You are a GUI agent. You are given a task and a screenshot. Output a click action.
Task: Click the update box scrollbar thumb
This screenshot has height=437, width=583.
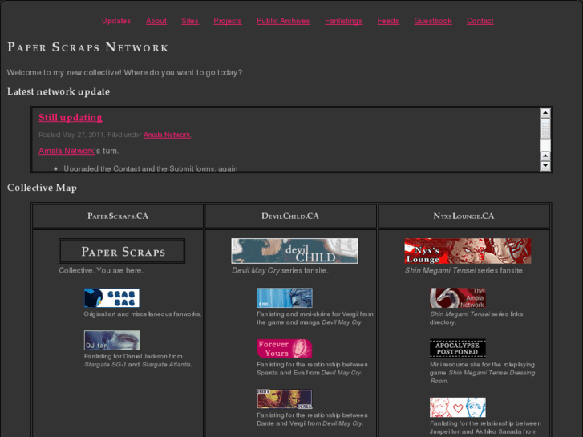pyautogui.click(x=545, y=128)
